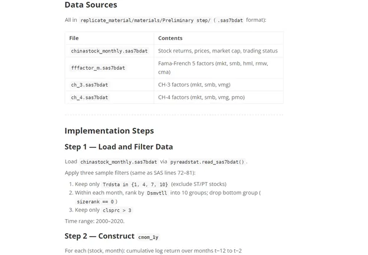The height and width of the screenshot is (255, 368).
Task: Click the clsprc > 3 code snippet
Action: (117, 210)
